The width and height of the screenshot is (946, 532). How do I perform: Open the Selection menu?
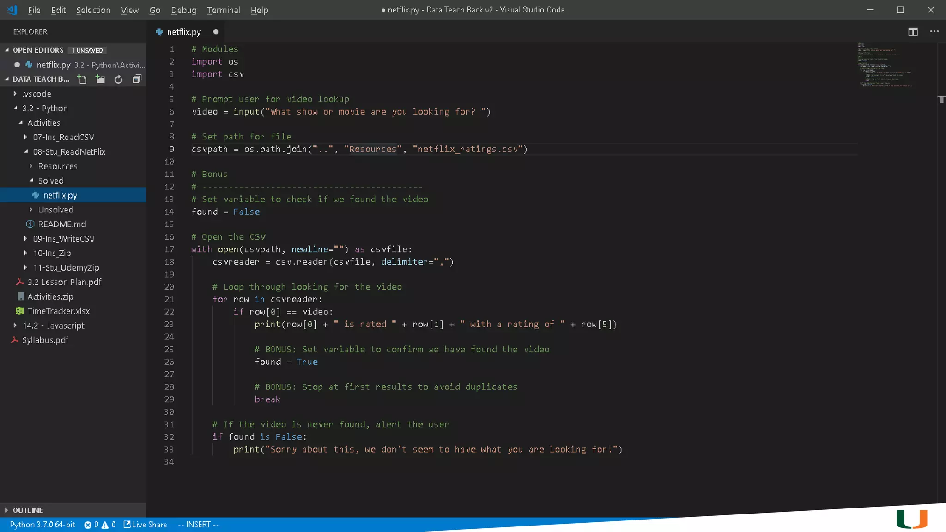point(93,10)
